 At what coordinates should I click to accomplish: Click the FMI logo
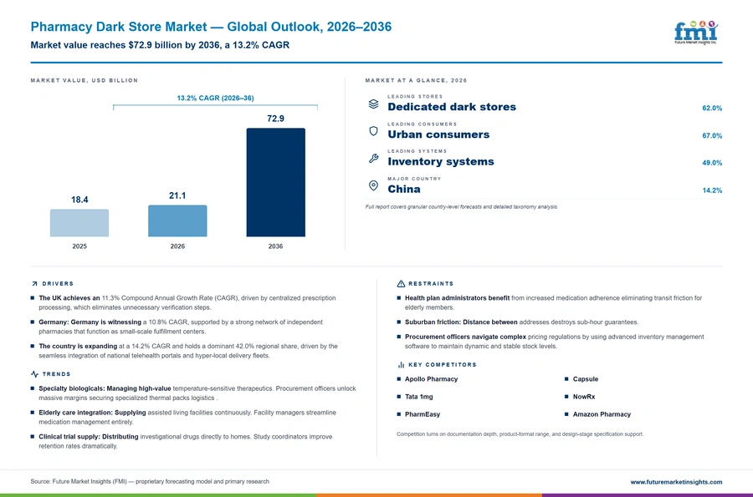(x=696, y=33)
